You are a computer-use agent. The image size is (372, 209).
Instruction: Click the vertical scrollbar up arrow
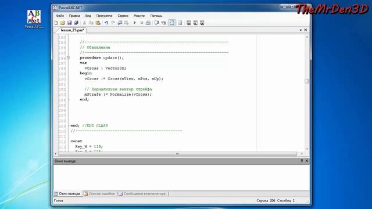(x=307, y=37)
